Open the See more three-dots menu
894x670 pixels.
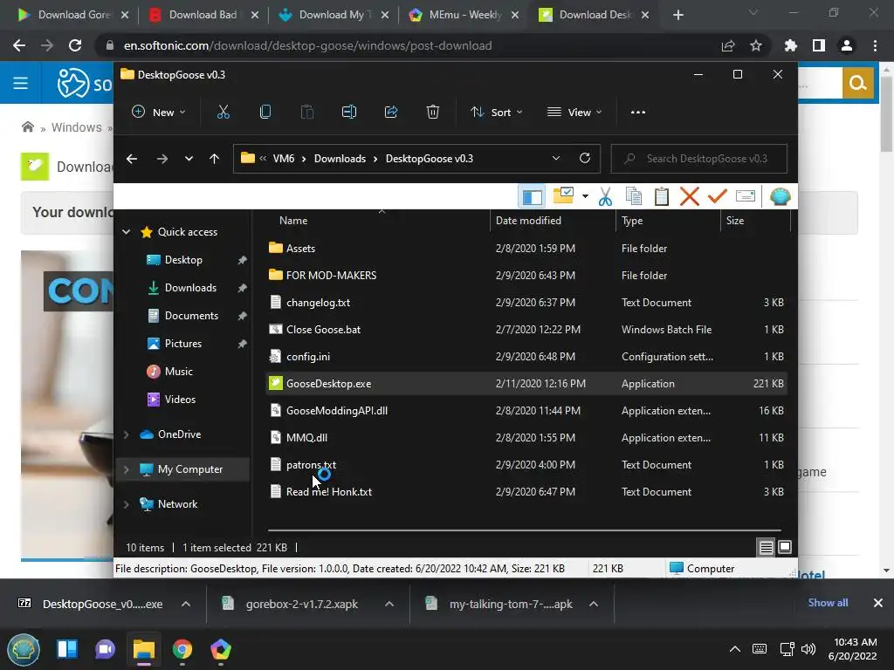[638, 113]
